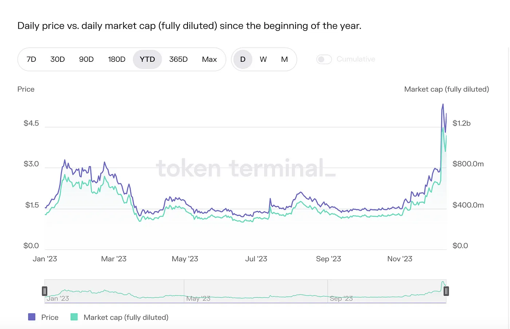Image resolution: width=510 pixels, height=329 pixels.
Task: Select the 7D time range
Action: (31, 59)
